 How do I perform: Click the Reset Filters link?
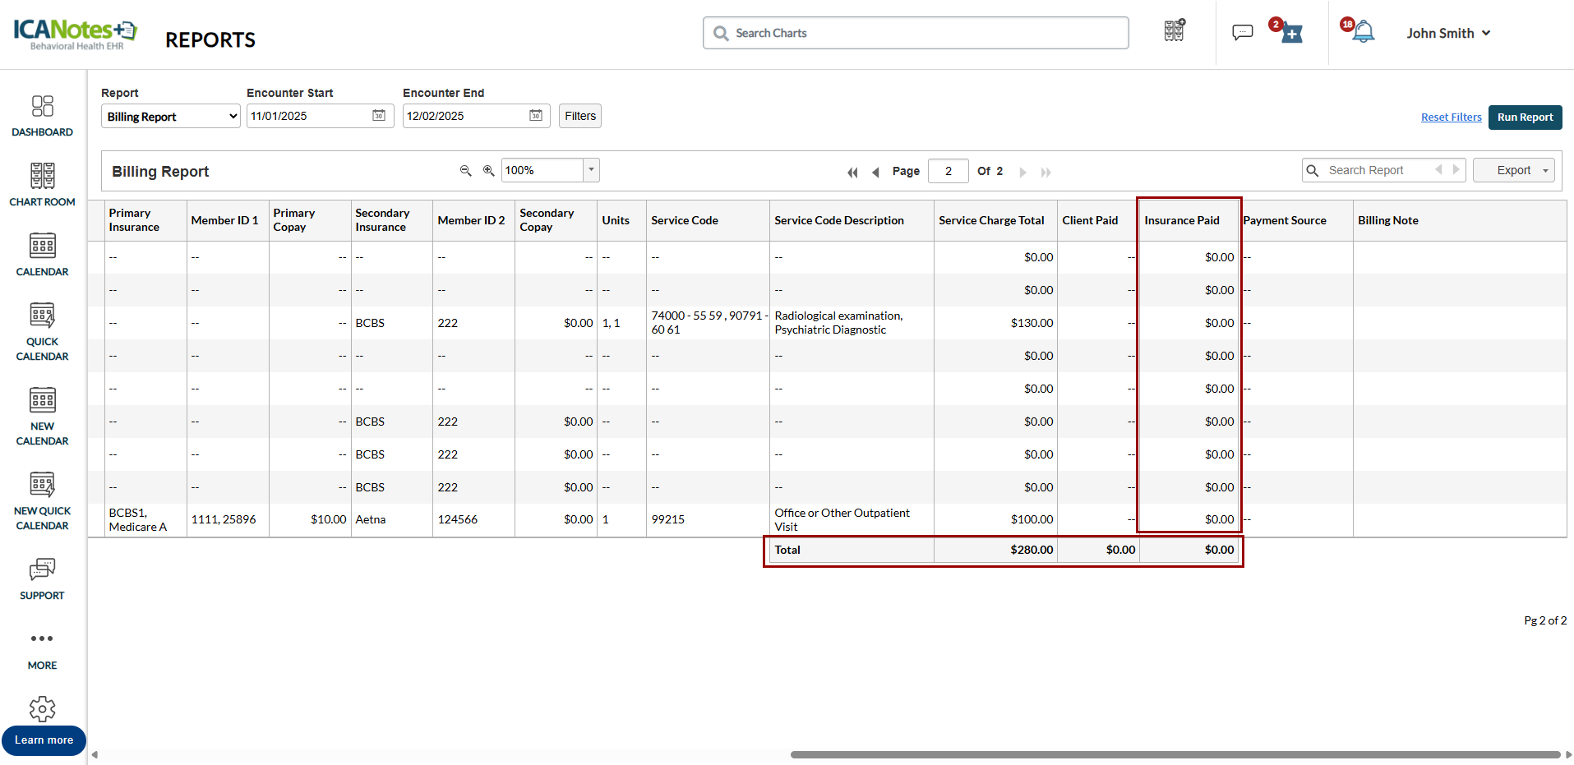tap(1451, 118)
